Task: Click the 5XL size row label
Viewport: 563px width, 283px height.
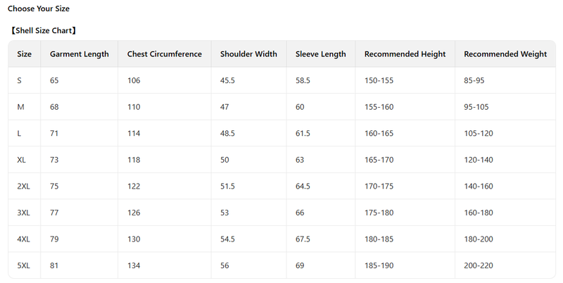Action: [24, 265]
